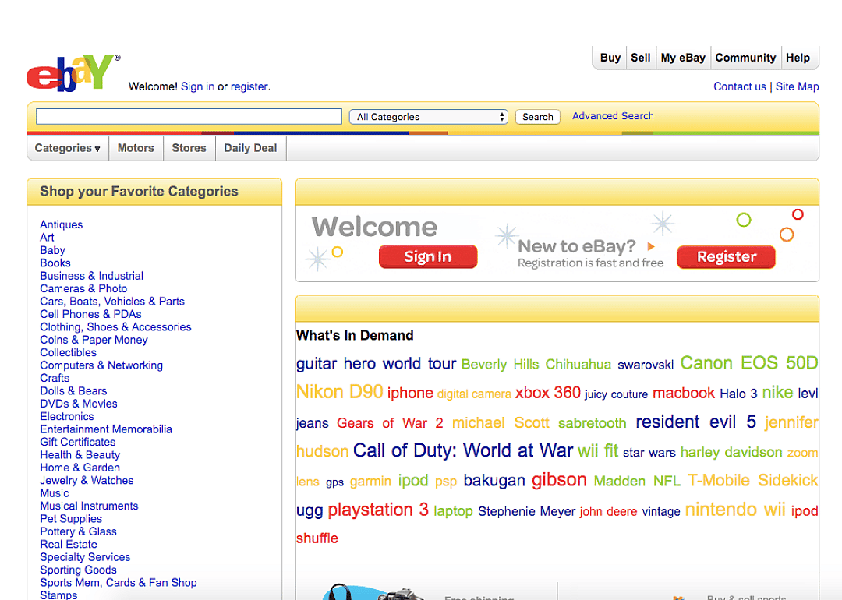Open Advanced Search
This screenshot has width=842, height=600.
click(613, 116)
